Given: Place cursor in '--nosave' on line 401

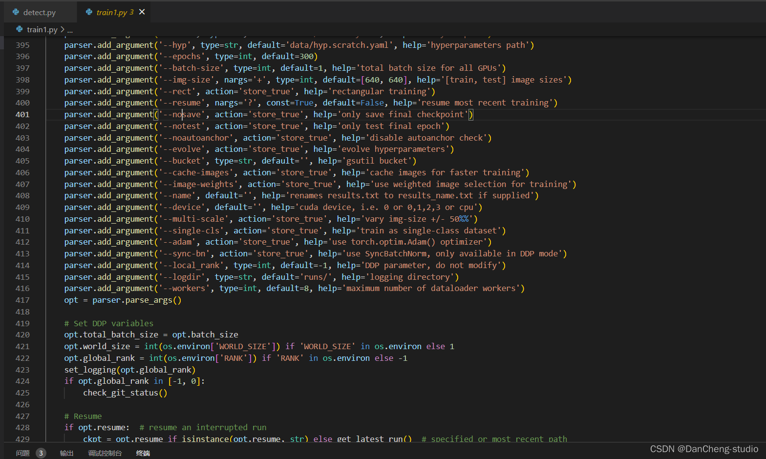Looking at the screenshot, I should (182, 115).
